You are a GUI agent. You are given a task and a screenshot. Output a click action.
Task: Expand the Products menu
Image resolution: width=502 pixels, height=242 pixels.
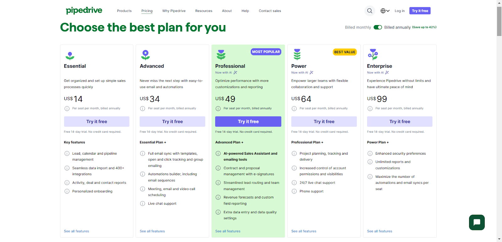click(124, 11)
